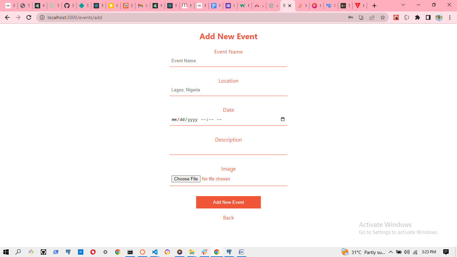Open the tab search chevron dropdown
This screenshot has width=457, height=257.
point(403,5)
